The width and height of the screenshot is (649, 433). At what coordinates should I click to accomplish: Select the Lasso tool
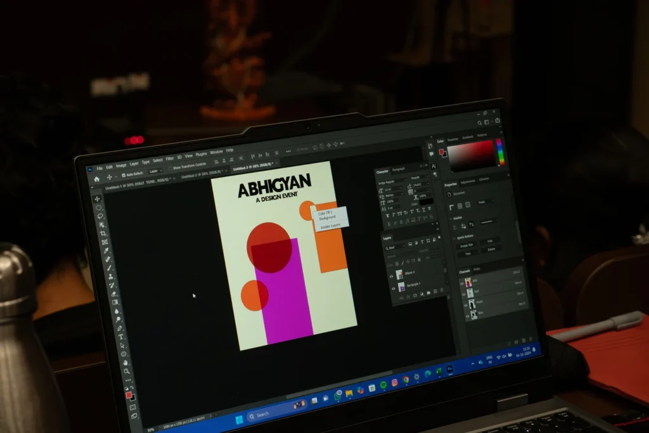[100, 216]
